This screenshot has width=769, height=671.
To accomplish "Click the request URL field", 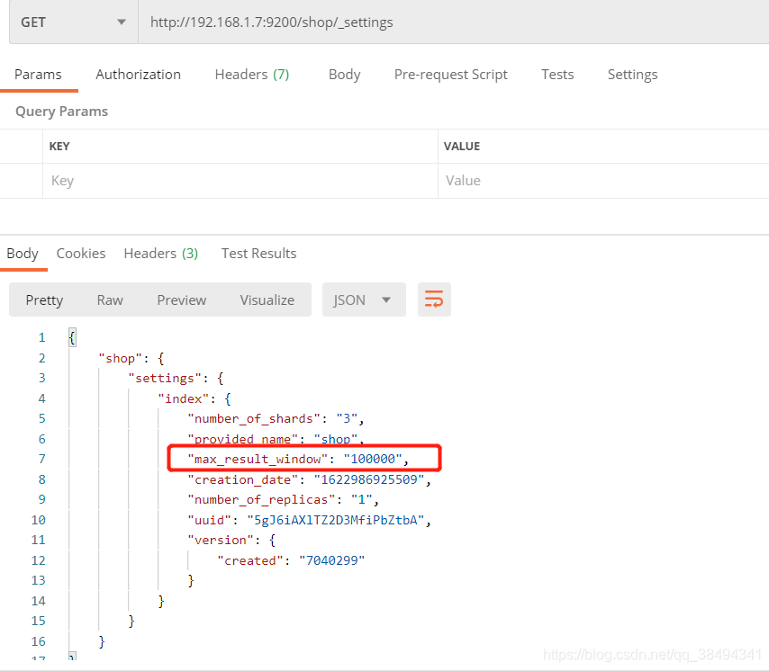I will tap(450, 22).
